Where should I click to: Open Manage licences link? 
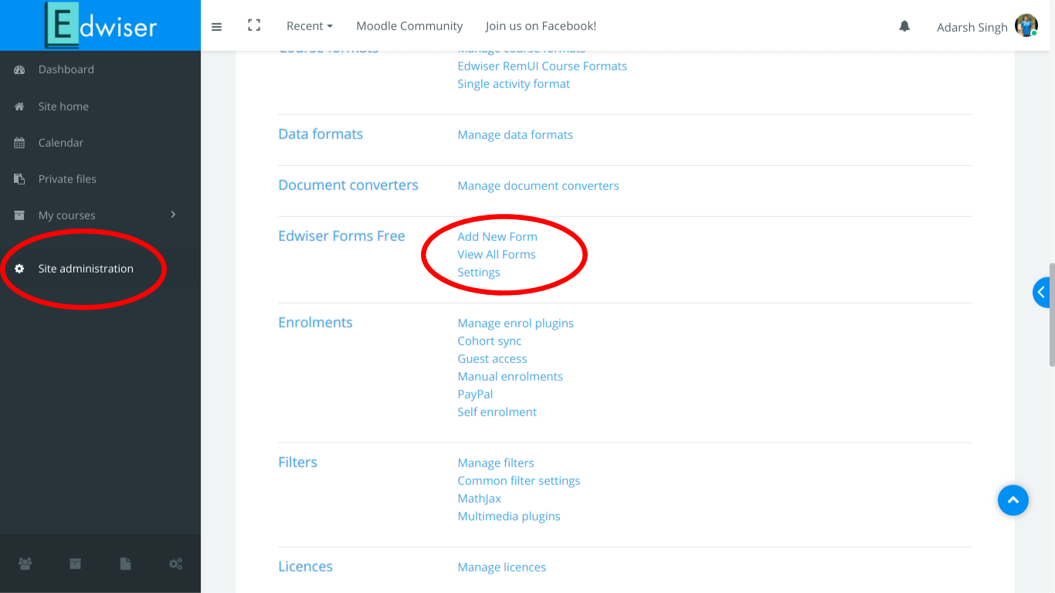click(502, 568)
